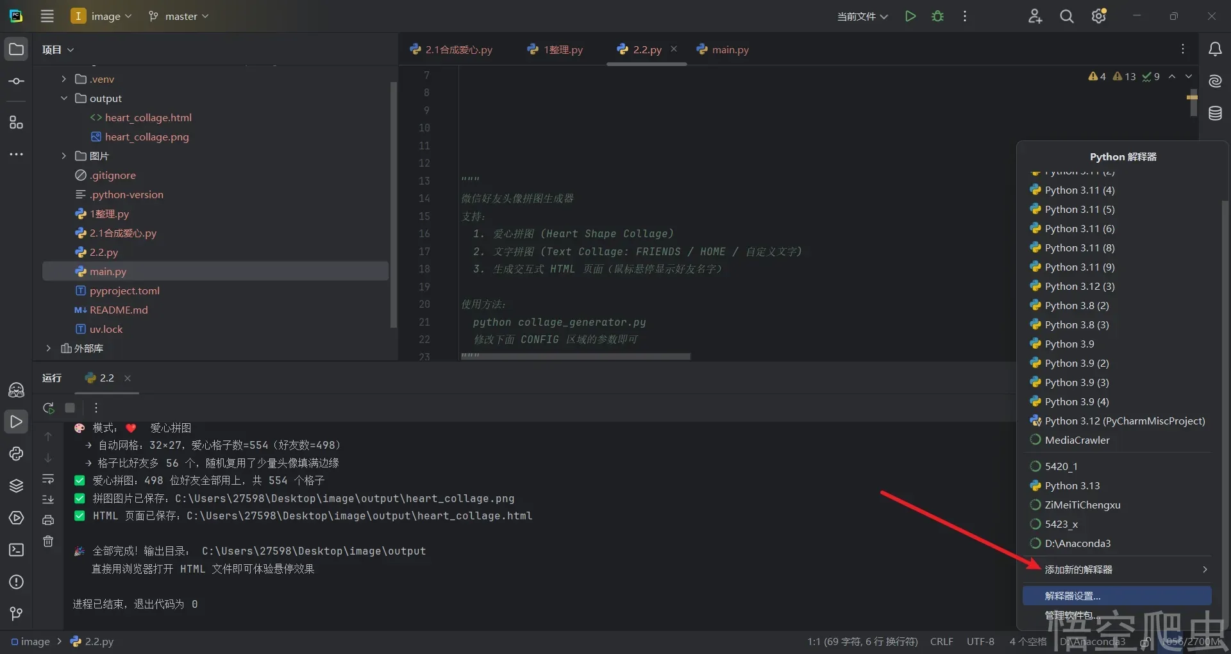1231x654 pixels.
Task: Open the master branch dropdown
Action: click(178, 16)
